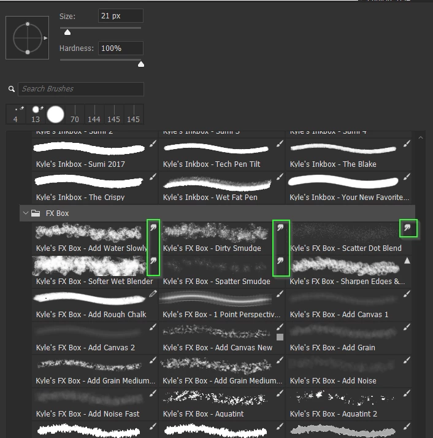The height and width of the screenshot is (438, 433).
Task: Click the brush icon on Add Canvas New
Action: pos(280,327)
